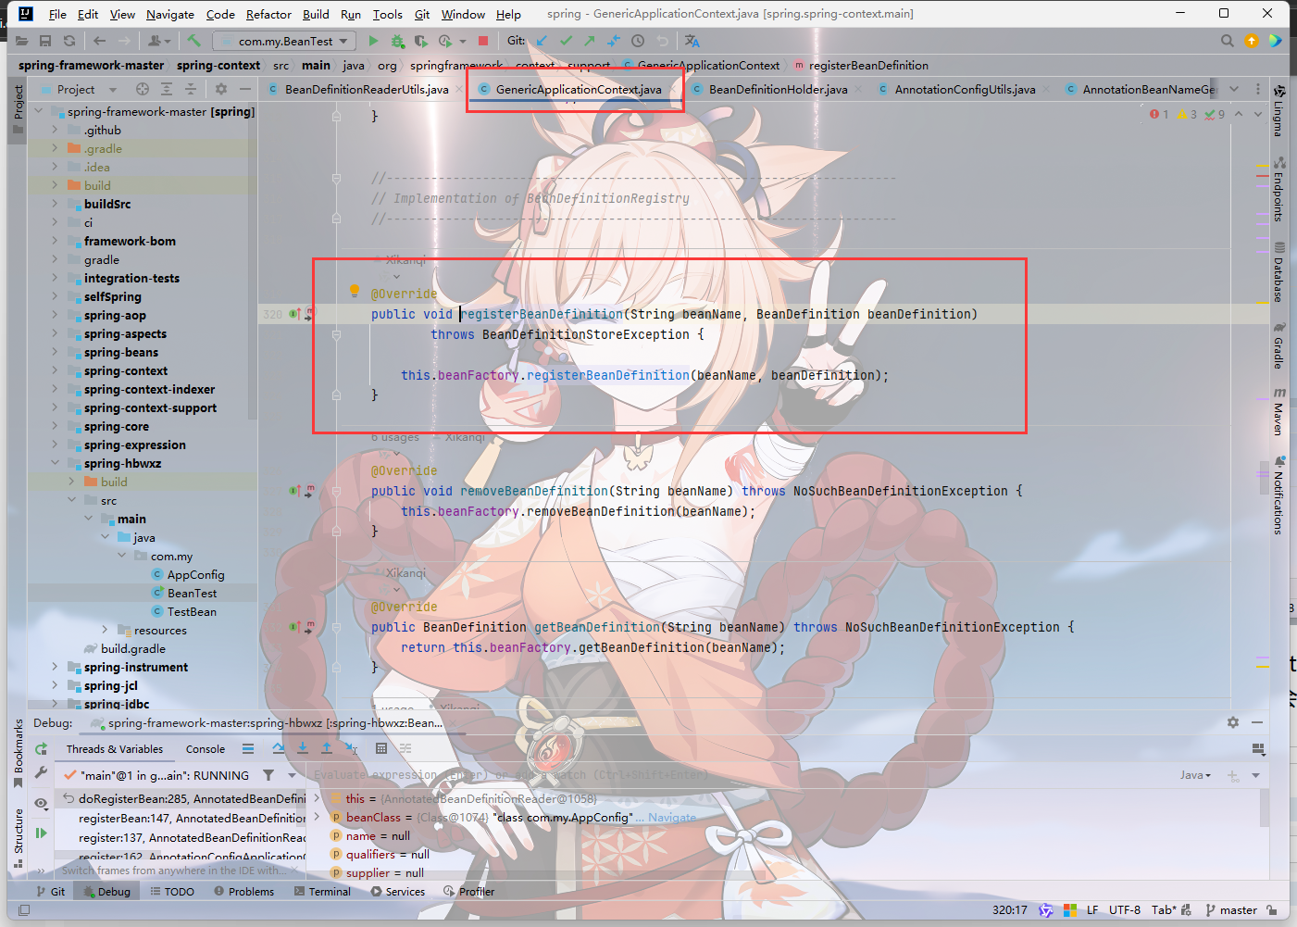1297x927 pixels.
Task: Click the Build project hammer icon
Action: click(193, 41)
